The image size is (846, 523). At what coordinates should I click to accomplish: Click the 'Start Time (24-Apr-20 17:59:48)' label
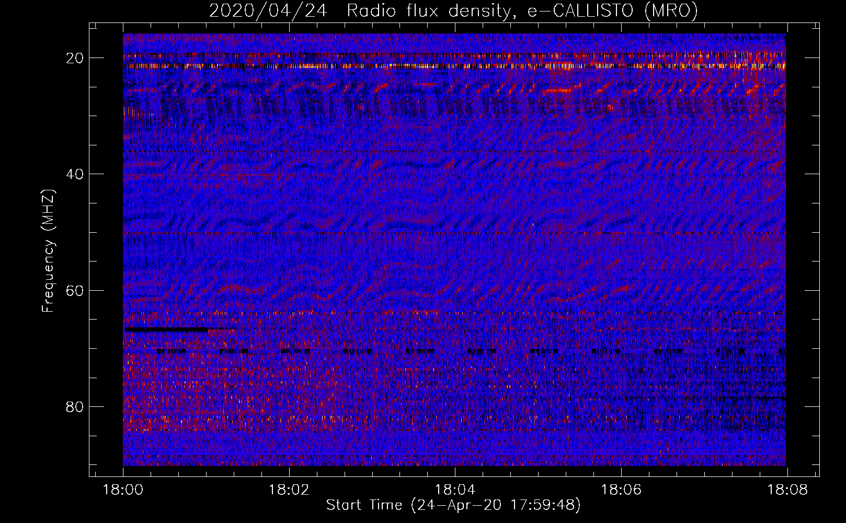pos(453,505)
